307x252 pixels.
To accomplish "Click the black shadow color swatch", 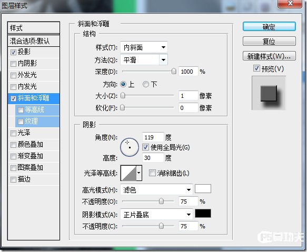I will [x=203, y=214].
